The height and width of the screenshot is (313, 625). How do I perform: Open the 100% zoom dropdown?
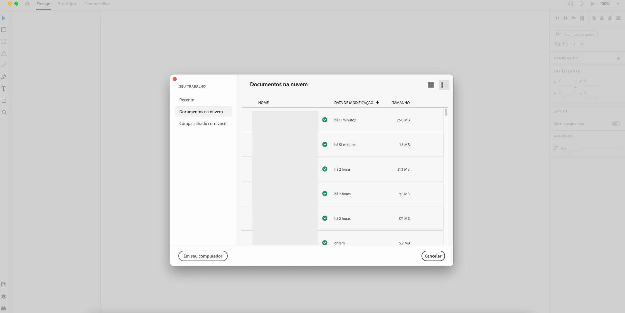[618, 4]
